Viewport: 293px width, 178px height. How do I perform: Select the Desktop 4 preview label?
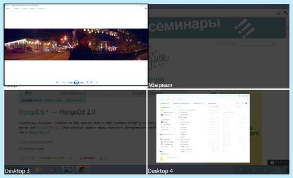click(x=160, y=171)
